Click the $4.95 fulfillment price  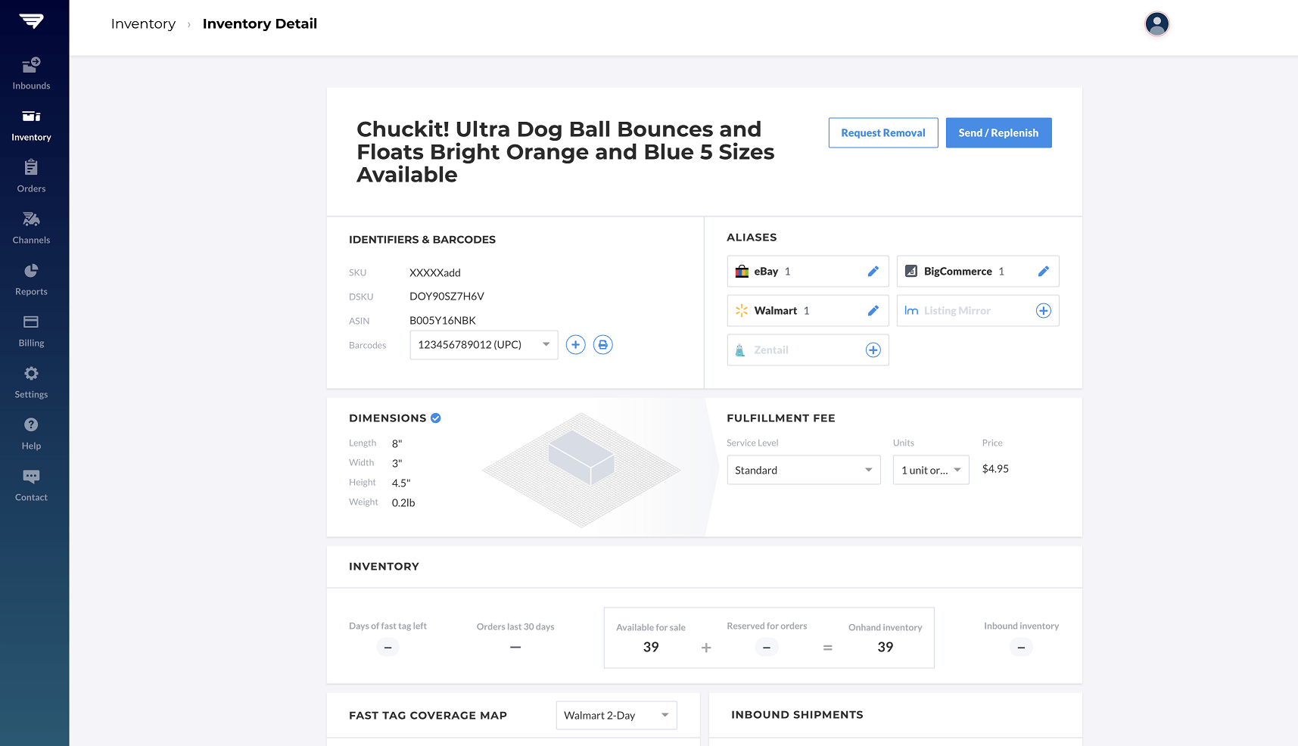point(995,468)
